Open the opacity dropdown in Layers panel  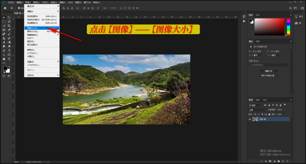[x=284, y=110]
